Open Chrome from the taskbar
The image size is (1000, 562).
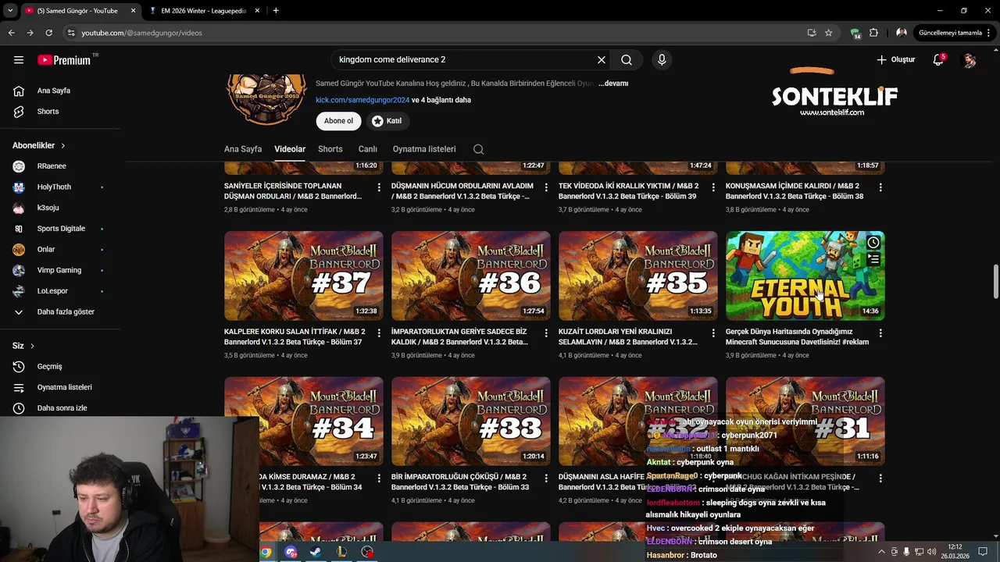[266, 552]
